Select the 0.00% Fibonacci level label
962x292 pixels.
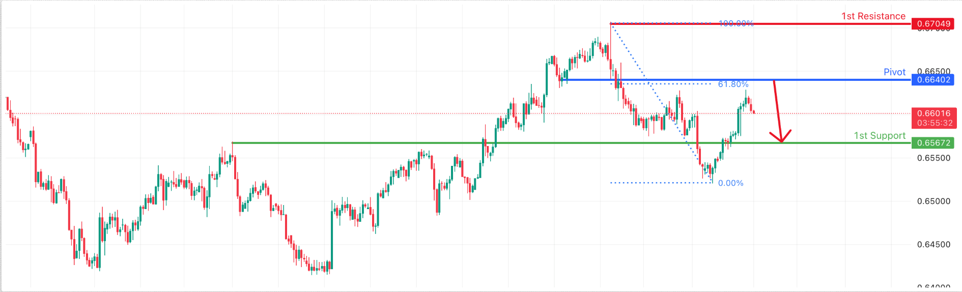tap(730, 183)
